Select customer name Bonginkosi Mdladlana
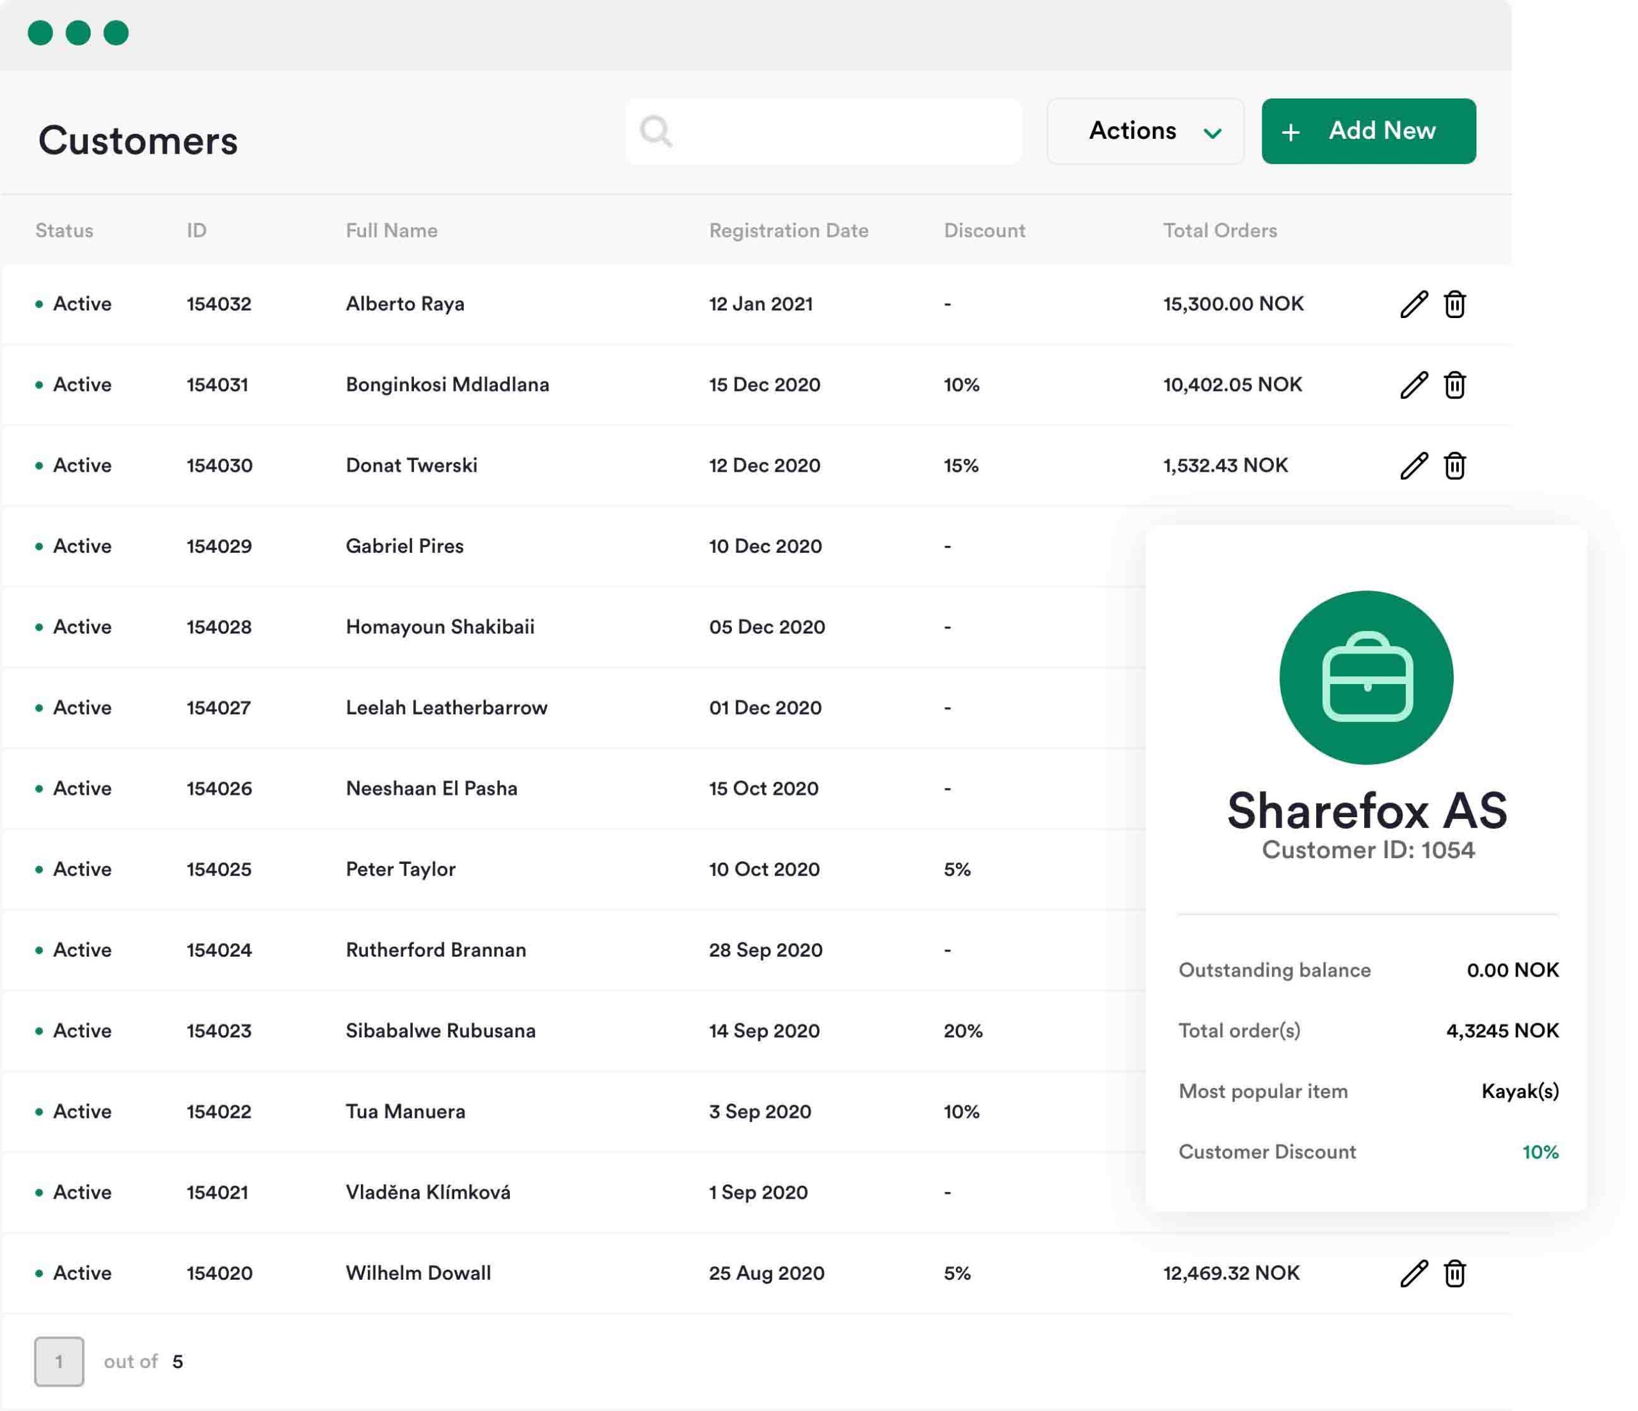This screenshot has width=1638, height=1411. (x=447, y=385)
